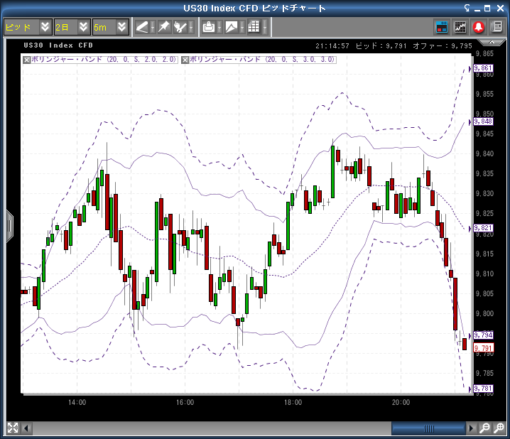Image resolution: width=510 pixels, height=439 pixels.
Task: Click the Bollinger Band (20, 0, S, 2.0, 2.0) label
Action: click(x=104, y=60)
